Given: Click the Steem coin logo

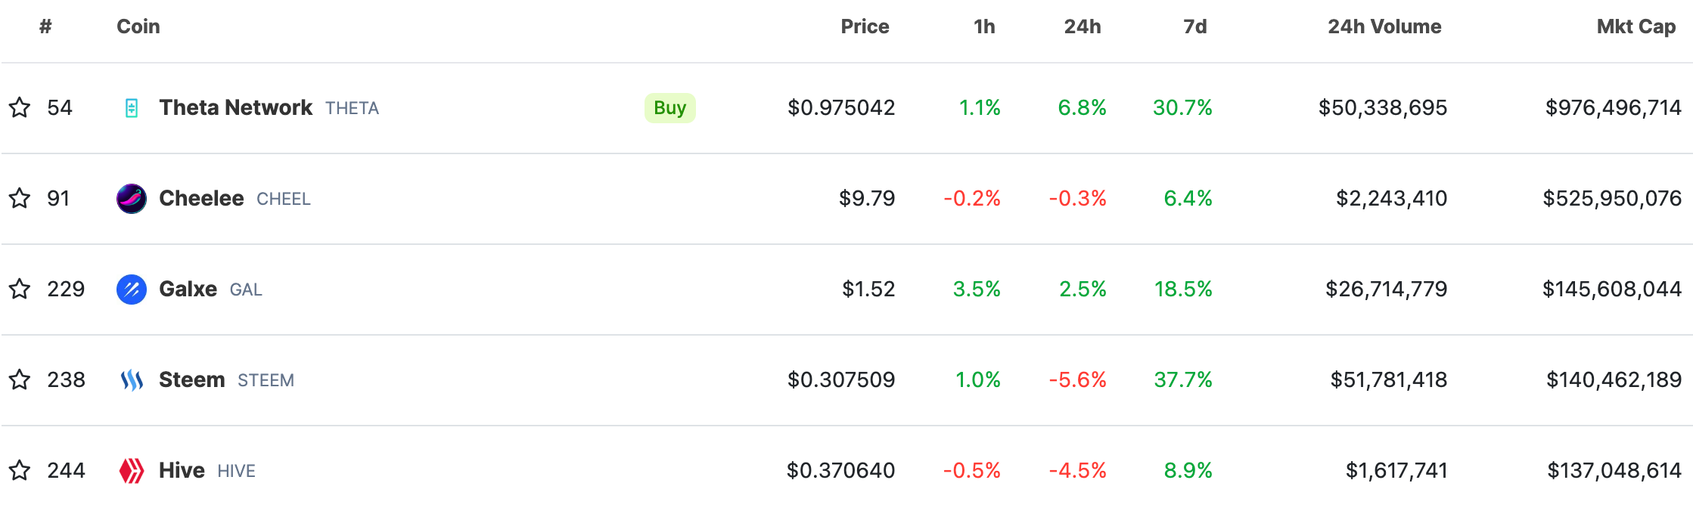Looking at the screenshot, I should pos(132,379).
